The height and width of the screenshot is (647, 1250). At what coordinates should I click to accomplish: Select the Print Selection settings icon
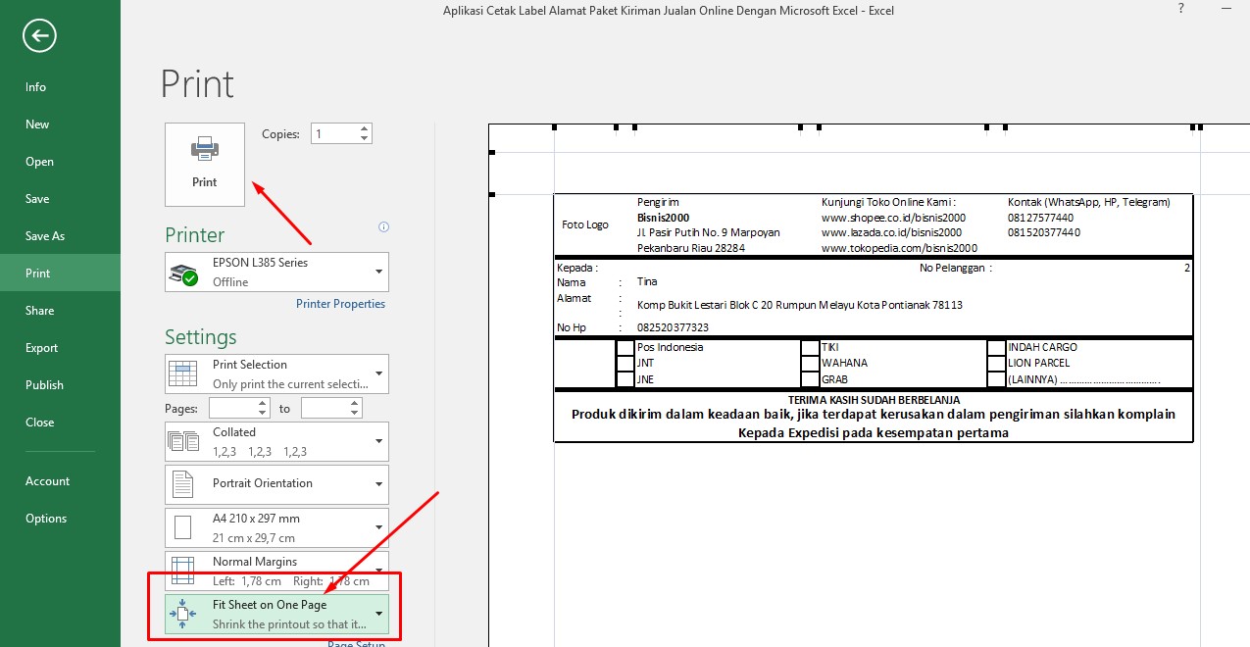pos(181,373)
